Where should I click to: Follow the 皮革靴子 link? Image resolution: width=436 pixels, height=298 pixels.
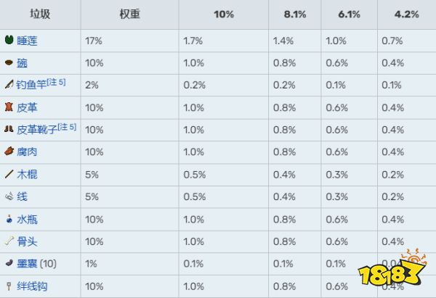(x=38, y=130)
